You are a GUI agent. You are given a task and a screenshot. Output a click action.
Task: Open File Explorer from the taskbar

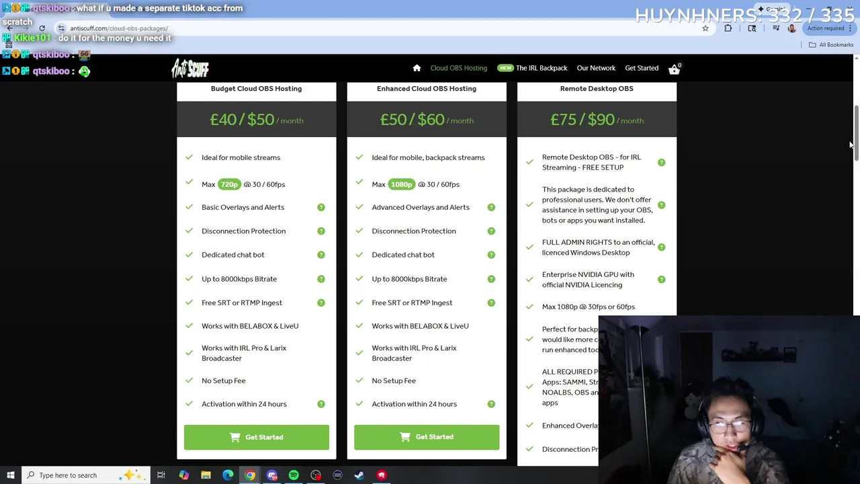[x=206, y=475]
